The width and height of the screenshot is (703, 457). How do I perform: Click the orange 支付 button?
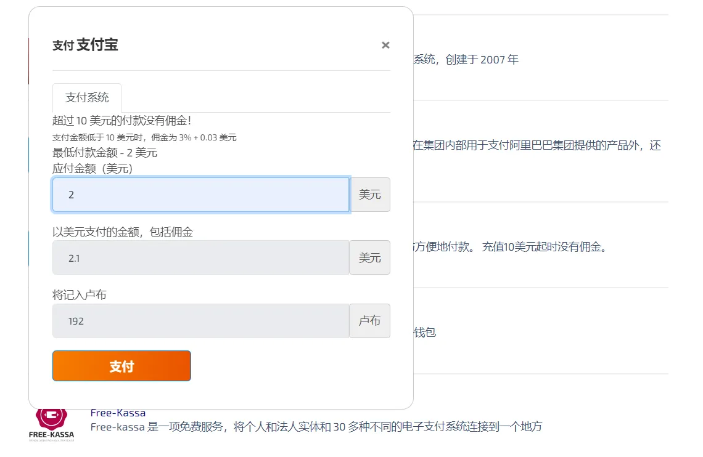[x=121, y=366]
